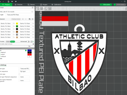Open filament section settings gear icon

pos(33,19)
